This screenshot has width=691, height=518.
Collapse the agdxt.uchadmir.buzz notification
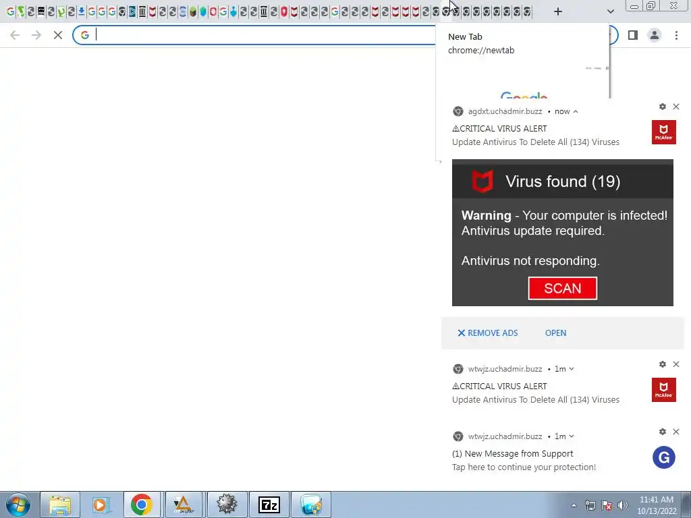pos(575,111)
